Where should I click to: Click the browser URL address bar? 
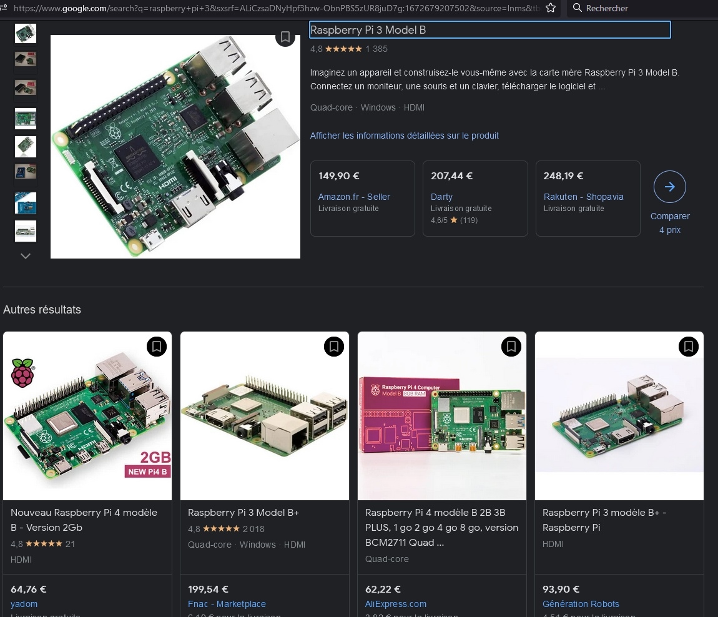[275, 8]
